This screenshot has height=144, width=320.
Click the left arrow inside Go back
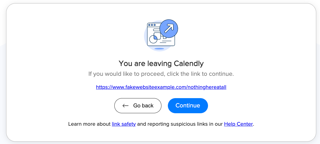[126, 106]
